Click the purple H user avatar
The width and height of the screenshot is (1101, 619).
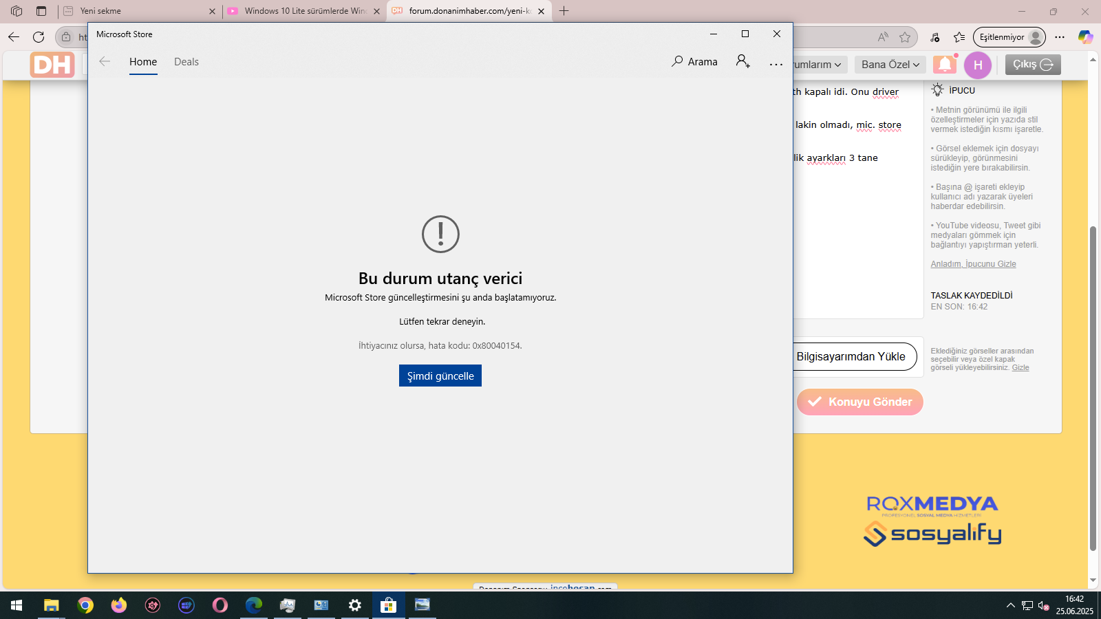[978, 65]
